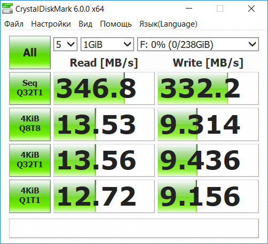Viewport: 268px width, 244px height.
Task: Open the Помощь menu
Action: point(116,24)
